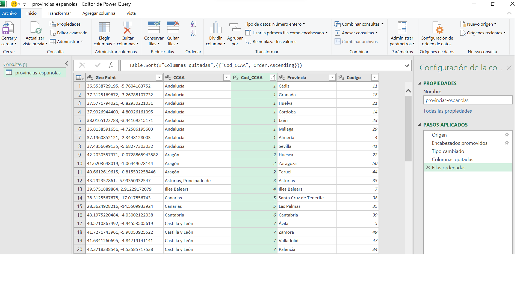The height and width of the screenshot is (295, 523).
Task: Open Propiedades of the query
Action: pyautogui.click(x=65, y=24)
